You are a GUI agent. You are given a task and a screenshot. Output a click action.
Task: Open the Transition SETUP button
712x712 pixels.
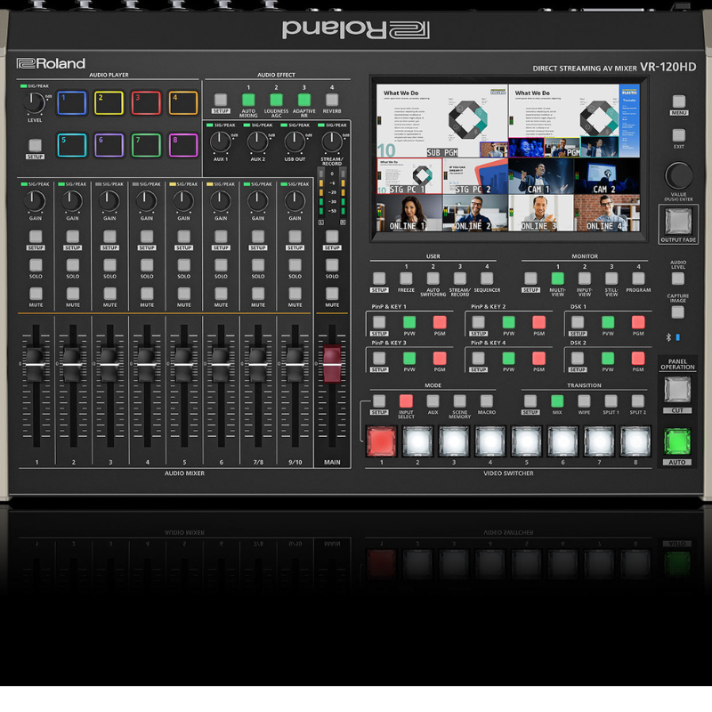[530, 401]
